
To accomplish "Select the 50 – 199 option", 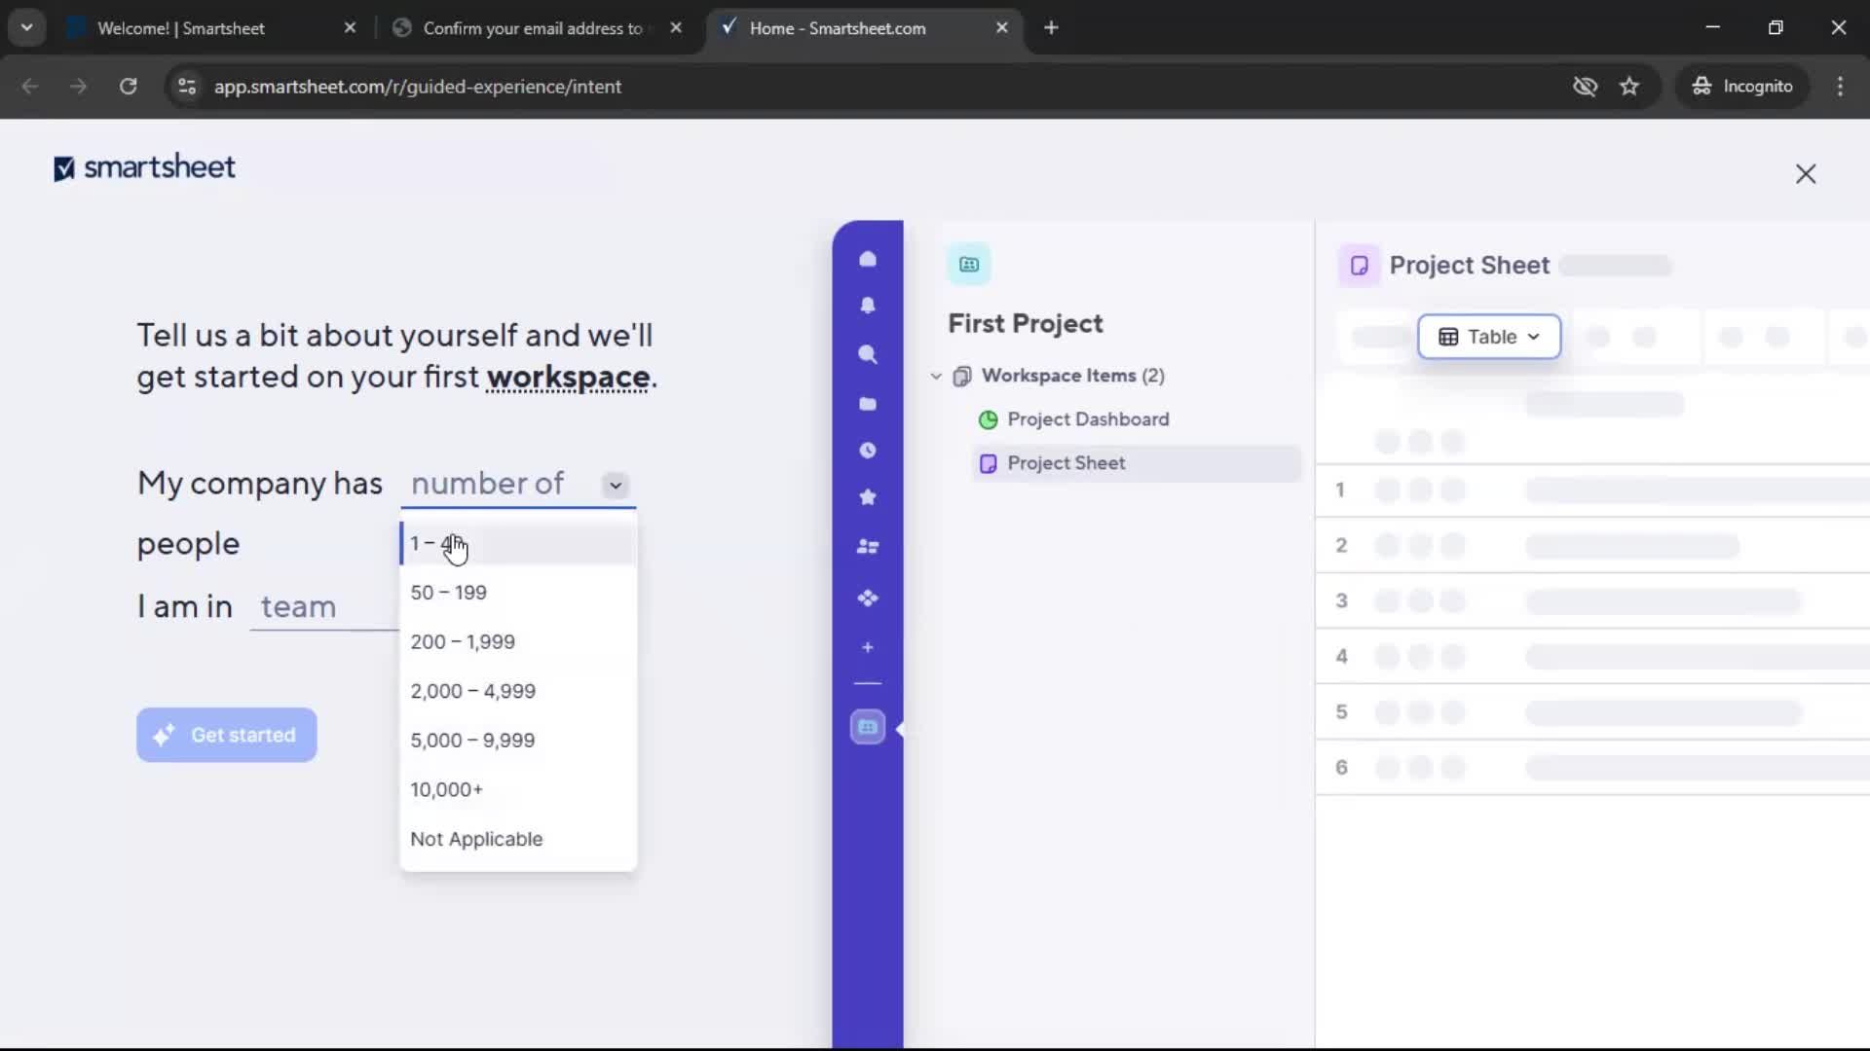I will pos(449,593).
